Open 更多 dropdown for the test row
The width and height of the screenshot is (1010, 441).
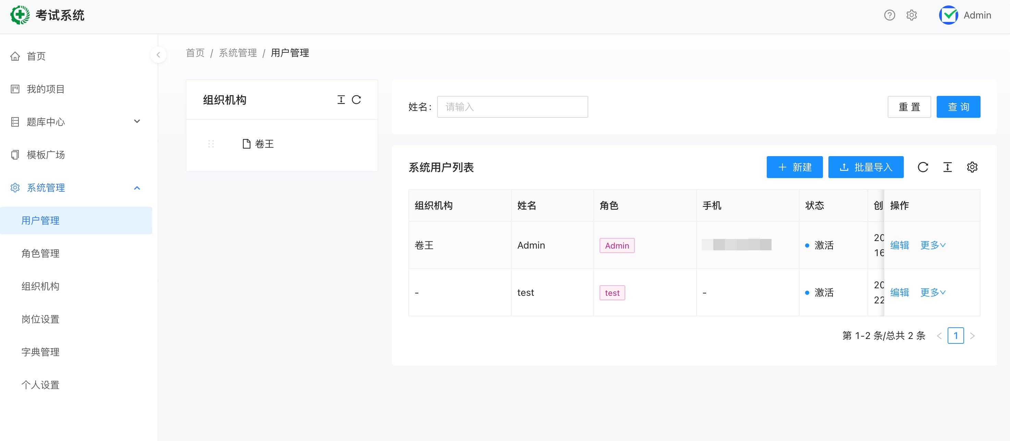pos(933,292)
